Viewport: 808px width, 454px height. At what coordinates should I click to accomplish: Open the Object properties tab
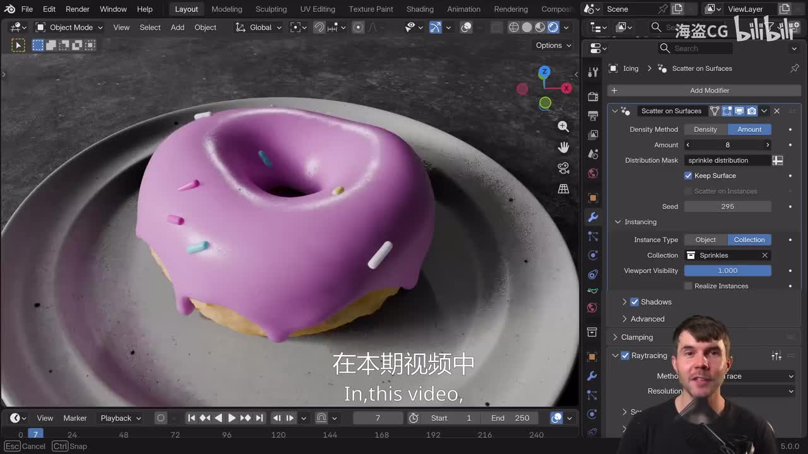[x=592, y=198]
